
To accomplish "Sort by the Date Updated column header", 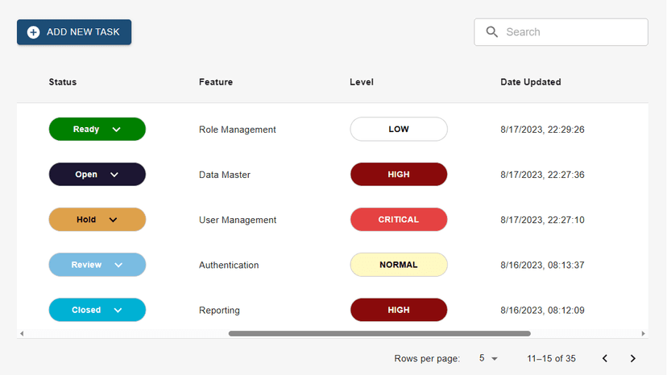I will (530, 82).
